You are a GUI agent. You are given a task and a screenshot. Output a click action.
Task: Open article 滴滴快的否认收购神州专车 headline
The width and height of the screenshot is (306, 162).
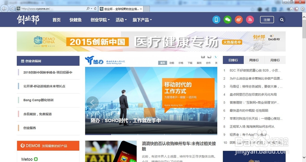point(179,146)
